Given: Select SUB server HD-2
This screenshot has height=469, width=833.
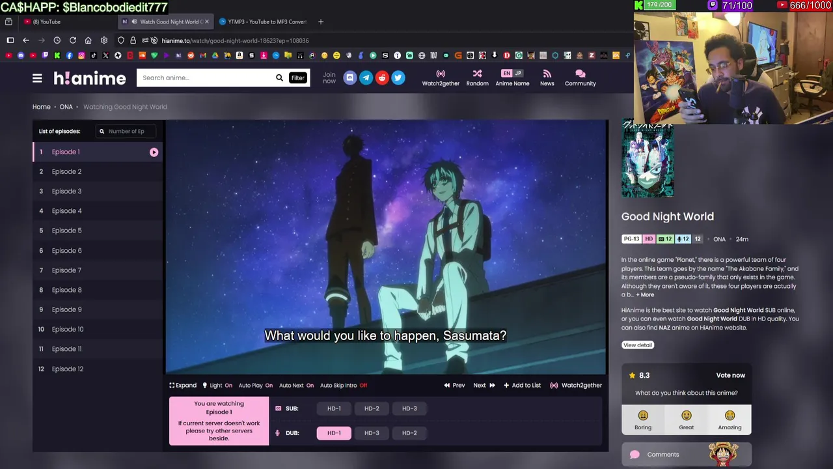Looking at the screenshot, I should (372, 408).
